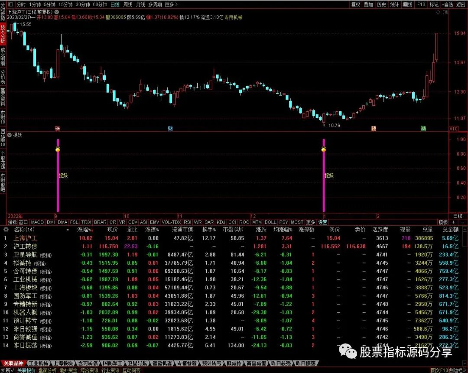The image size is (468, 373).
Task: Click the split-window icon at chart top right
Action: [x=445, y=12]
